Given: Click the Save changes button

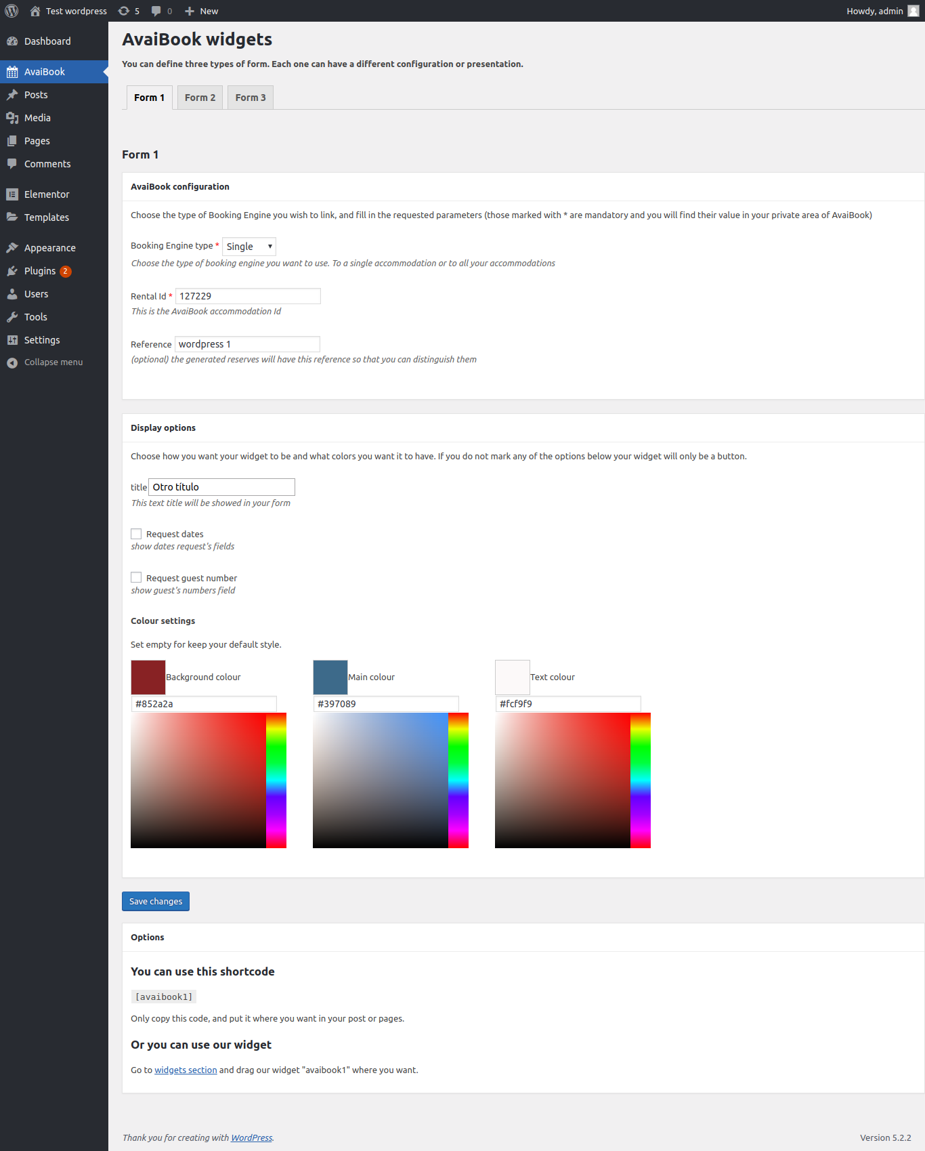Looking at the screenshot, I should coord(156,901).
